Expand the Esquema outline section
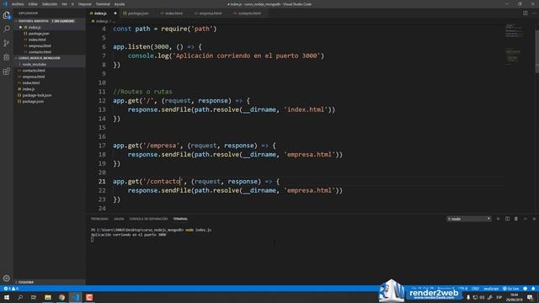The image size is (539, 303). (49, 282)
